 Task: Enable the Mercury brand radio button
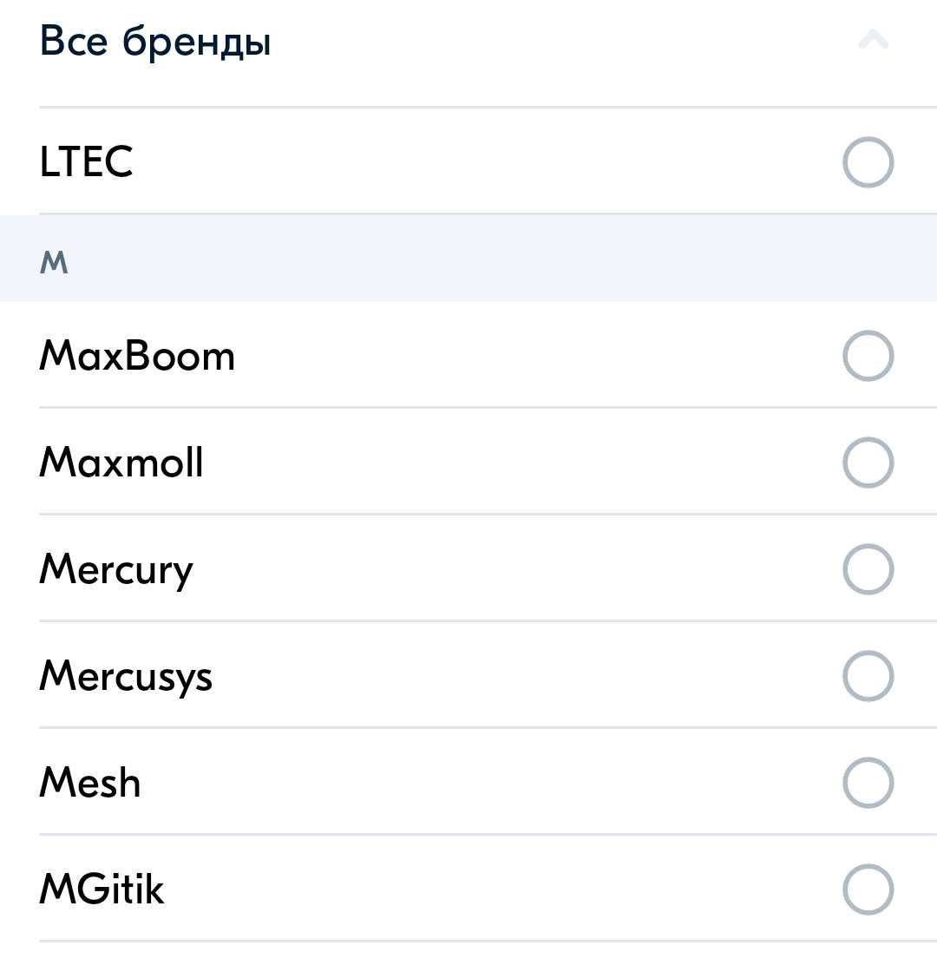tap(868, 569)
